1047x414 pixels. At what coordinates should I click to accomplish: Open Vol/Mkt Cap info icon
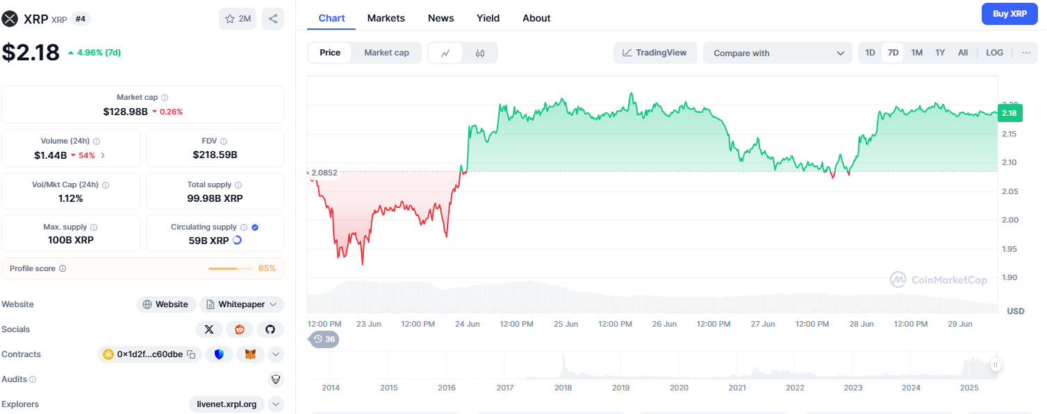click(x=106, y=185)
